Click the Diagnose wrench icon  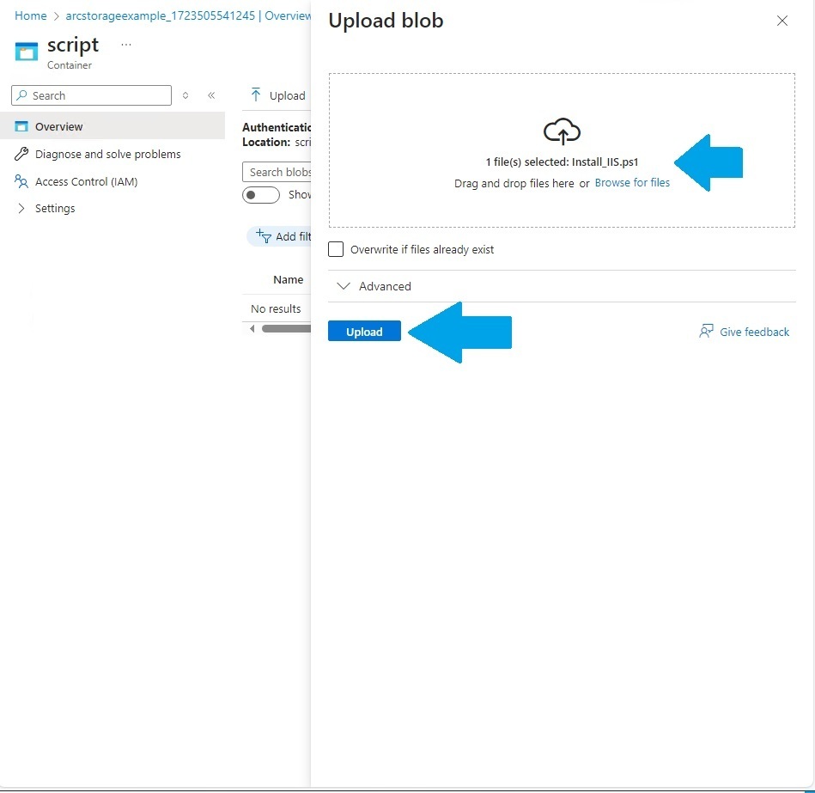(21, 154)
